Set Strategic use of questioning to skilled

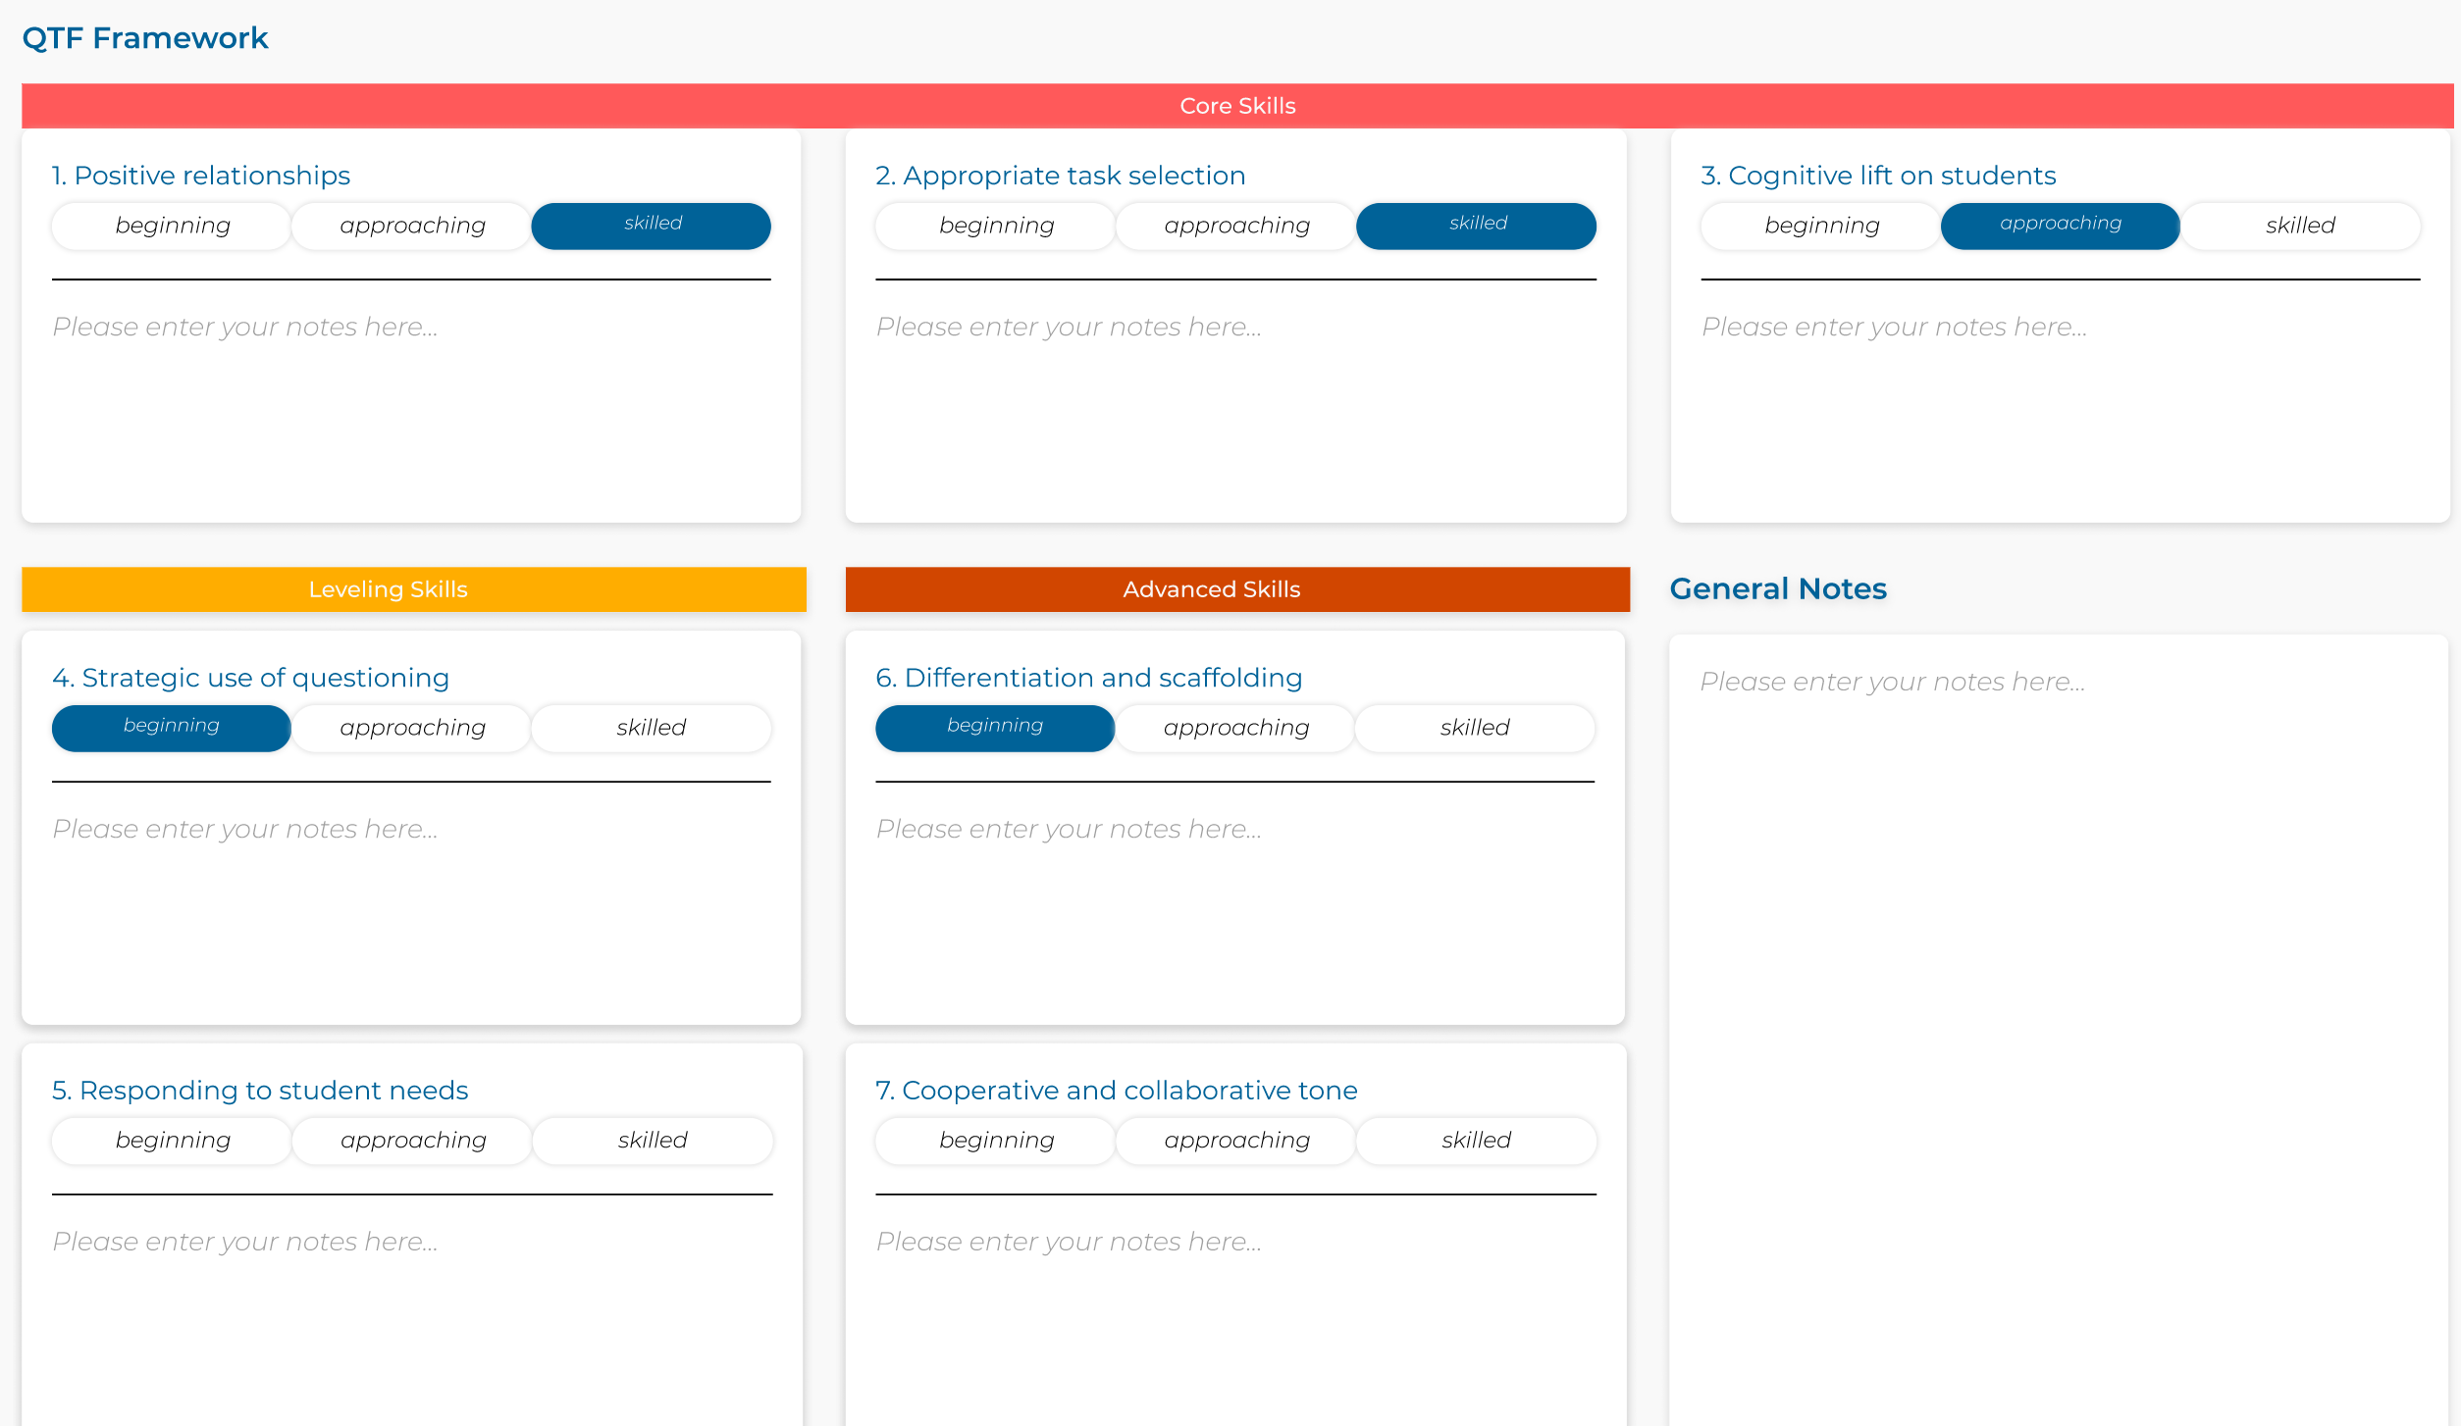tap(652, 728)
